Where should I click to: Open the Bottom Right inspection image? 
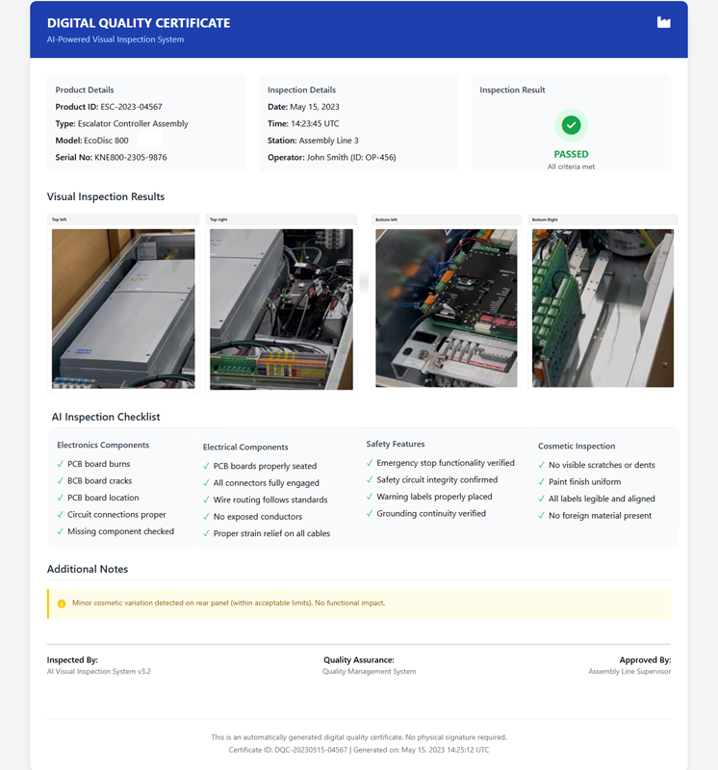tap(603, 308)
